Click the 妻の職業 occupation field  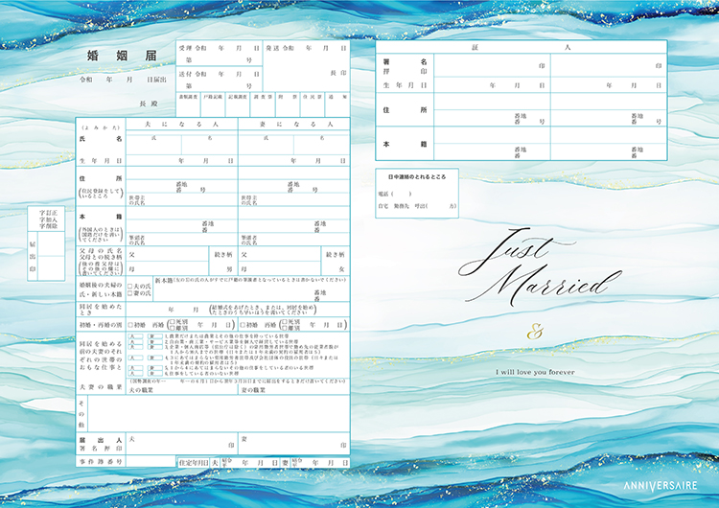point(294,390)
